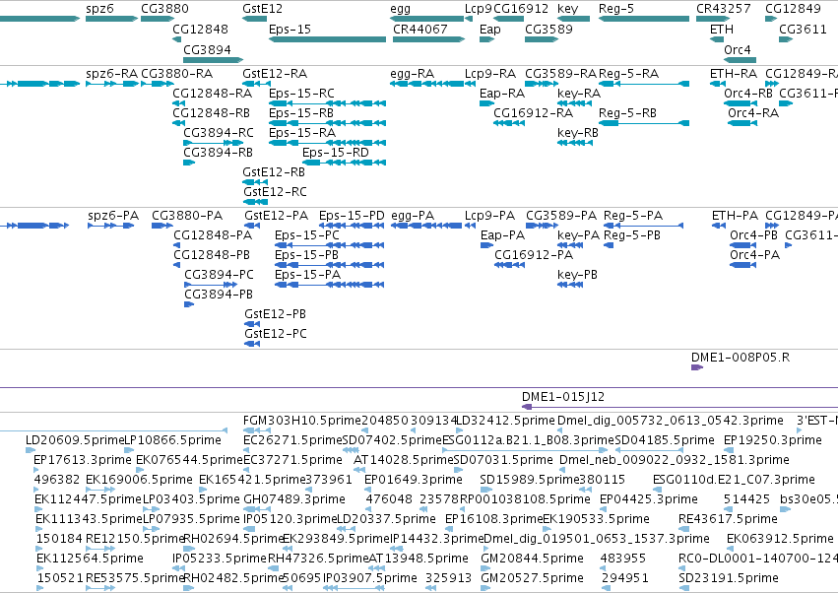
Task: Click the CG16912 gene label
Action: coord(521,9)
